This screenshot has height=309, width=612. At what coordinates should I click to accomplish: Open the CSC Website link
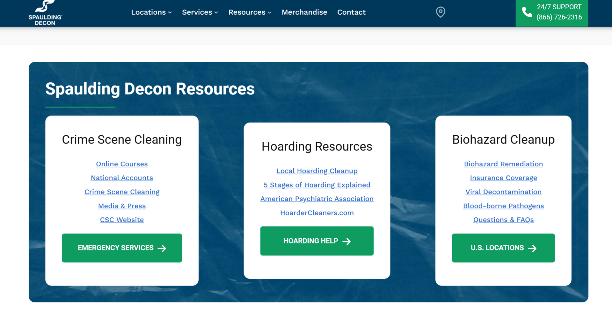coord(122,220)
